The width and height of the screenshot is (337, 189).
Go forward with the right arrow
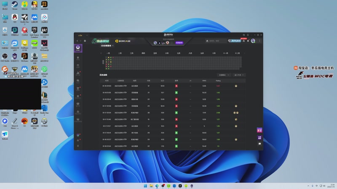click(81, 41)
